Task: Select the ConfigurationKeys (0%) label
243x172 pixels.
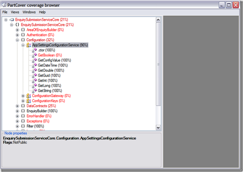Action: click(48, 101)
